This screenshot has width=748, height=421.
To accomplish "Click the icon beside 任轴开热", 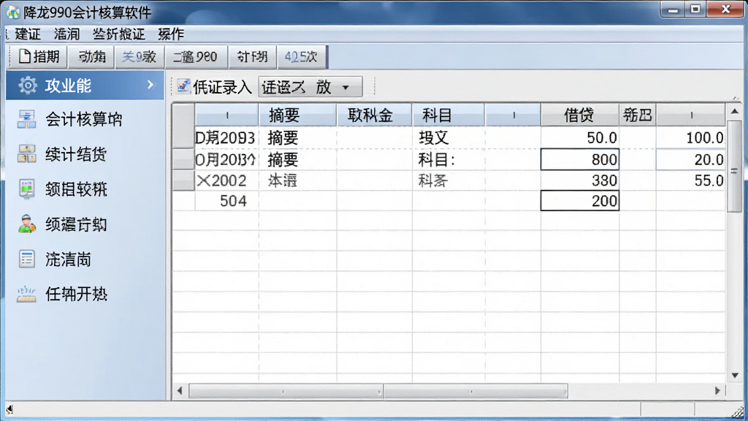I will click(26, 294).
